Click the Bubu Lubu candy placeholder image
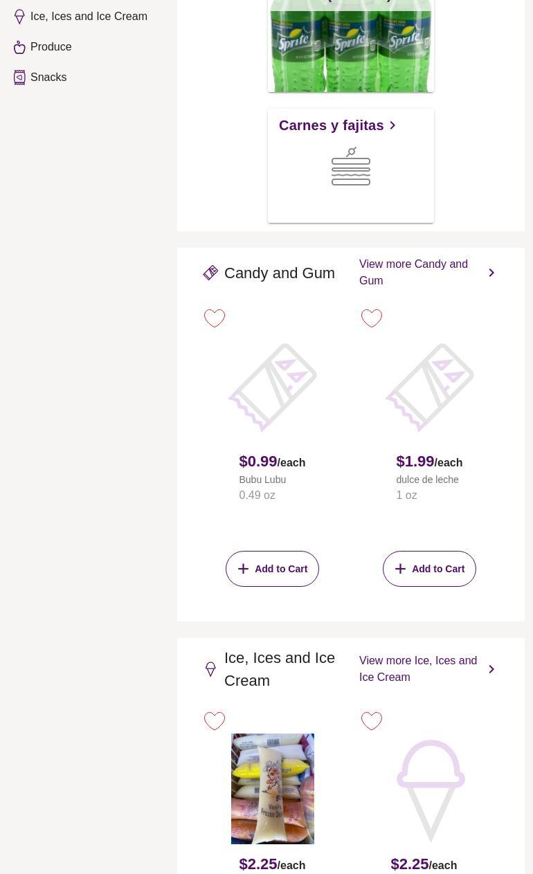 272,388
